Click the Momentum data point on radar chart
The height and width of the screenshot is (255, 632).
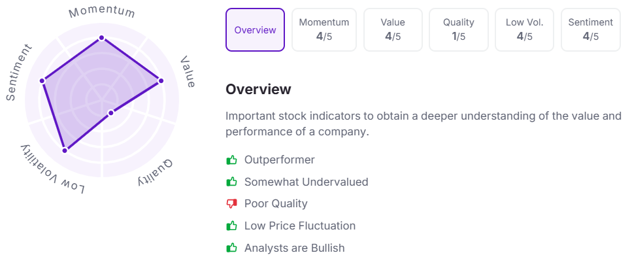[101, 38]
